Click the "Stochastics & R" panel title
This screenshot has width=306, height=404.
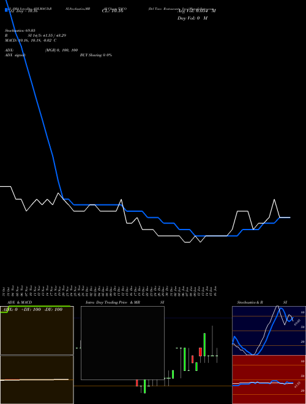[250, 302]
